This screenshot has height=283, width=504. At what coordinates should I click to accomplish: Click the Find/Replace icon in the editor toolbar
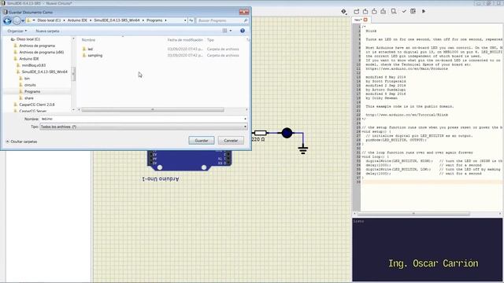(394, 12)
